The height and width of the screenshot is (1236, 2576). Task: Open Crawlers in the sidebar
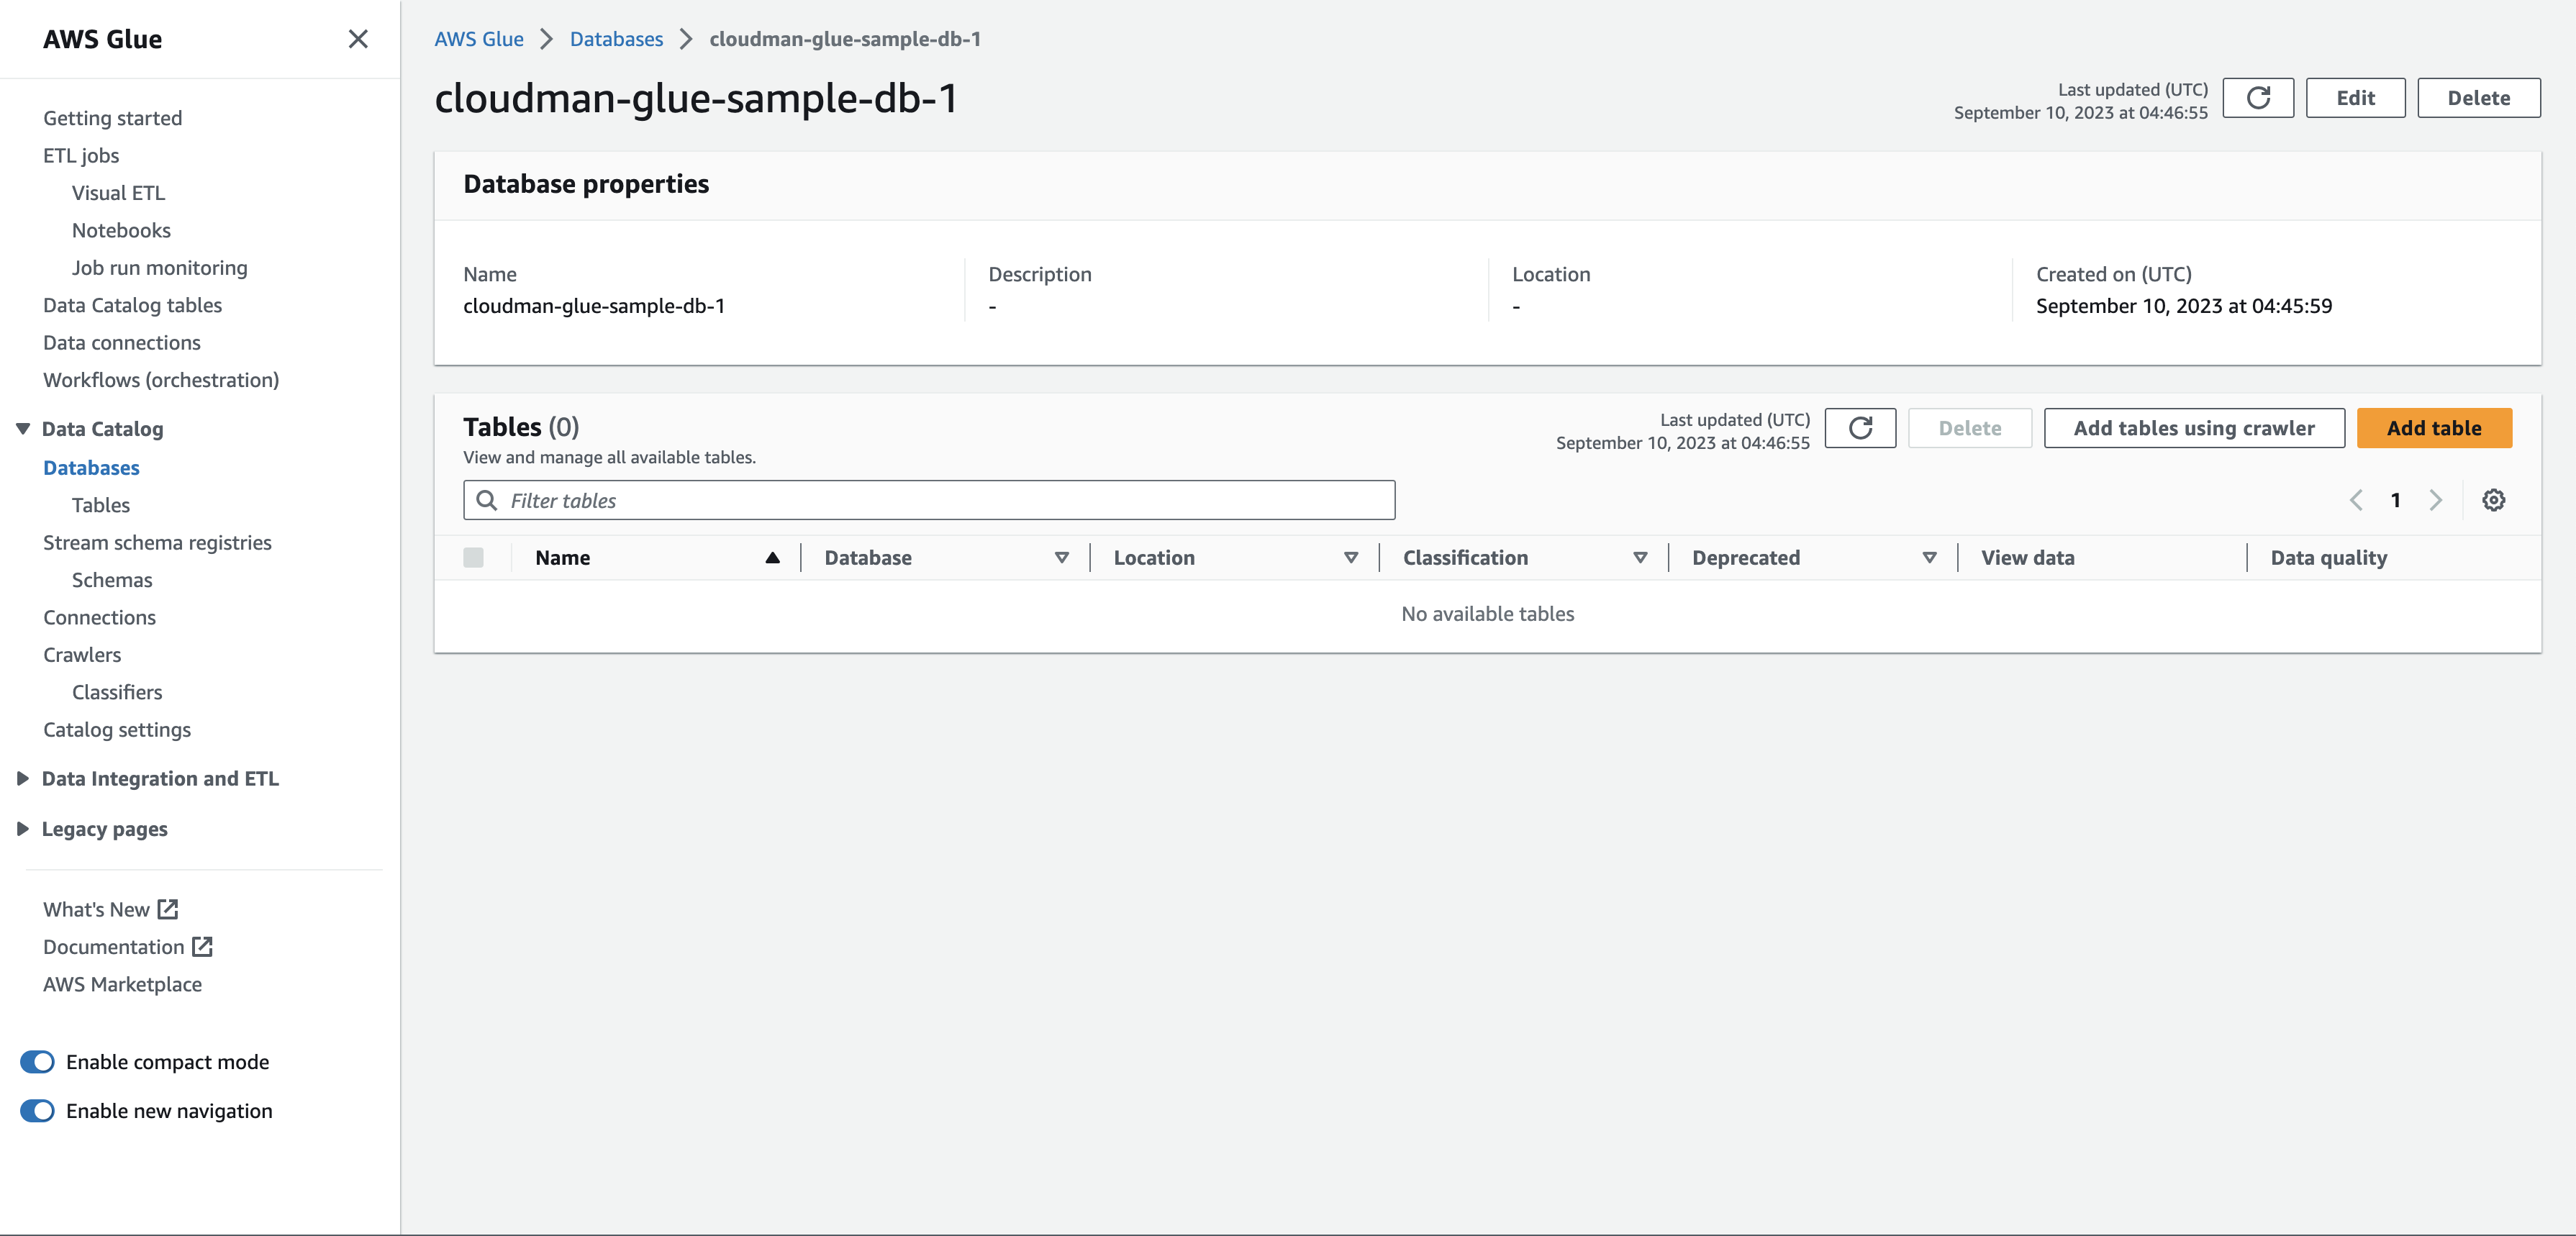pos(82,655)
